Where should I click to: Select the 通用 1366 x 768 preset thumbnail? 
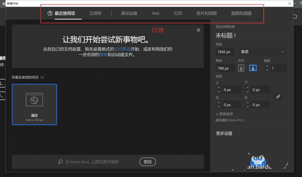34,104
